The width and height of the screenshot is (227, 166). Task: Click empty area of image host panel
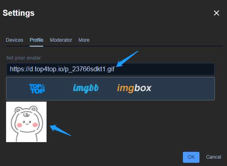coord(182,89)
